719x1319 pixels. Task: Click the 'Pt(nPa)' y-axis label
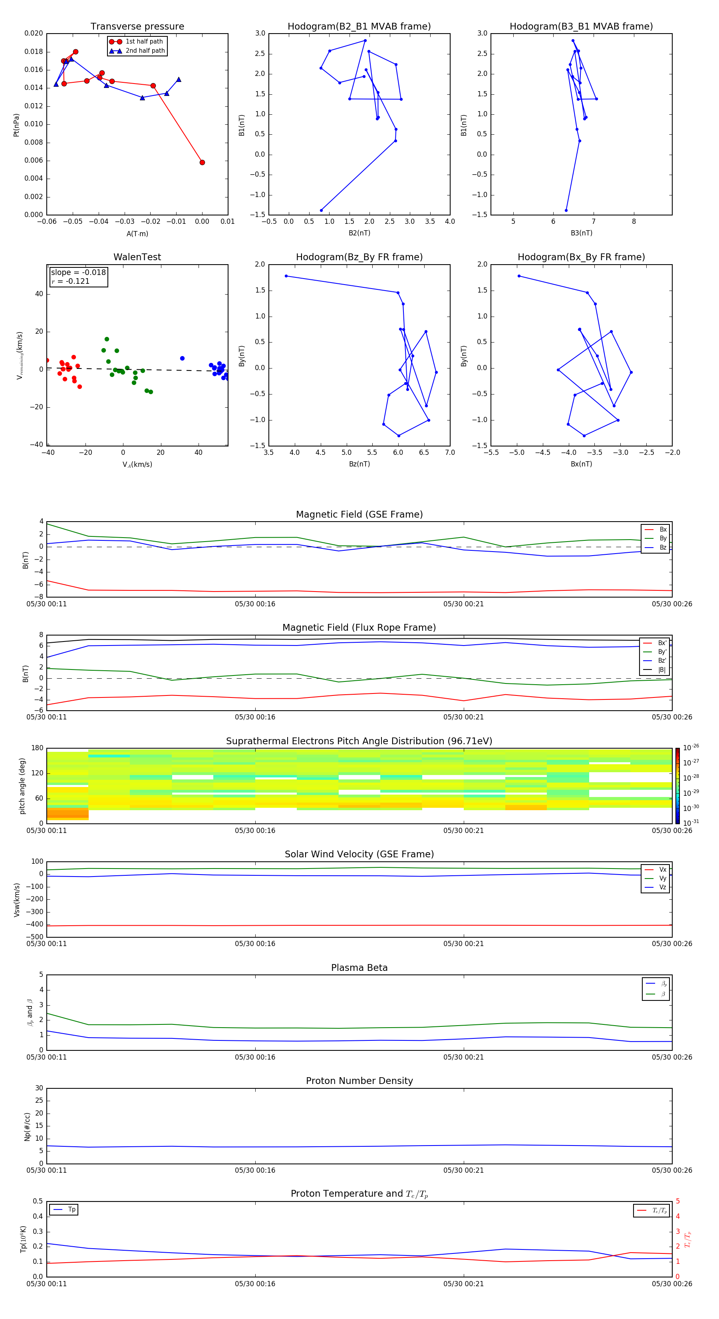click(x=16, y=125)
